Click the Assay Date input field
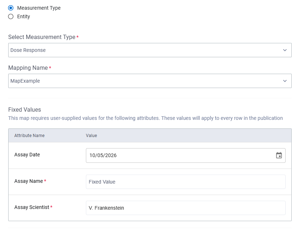296x229 pixels. pyautogui.click(x=185, y=155)
